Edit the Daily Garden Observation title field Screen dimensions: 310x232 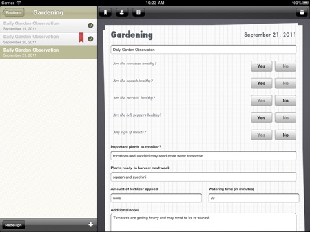203,50
